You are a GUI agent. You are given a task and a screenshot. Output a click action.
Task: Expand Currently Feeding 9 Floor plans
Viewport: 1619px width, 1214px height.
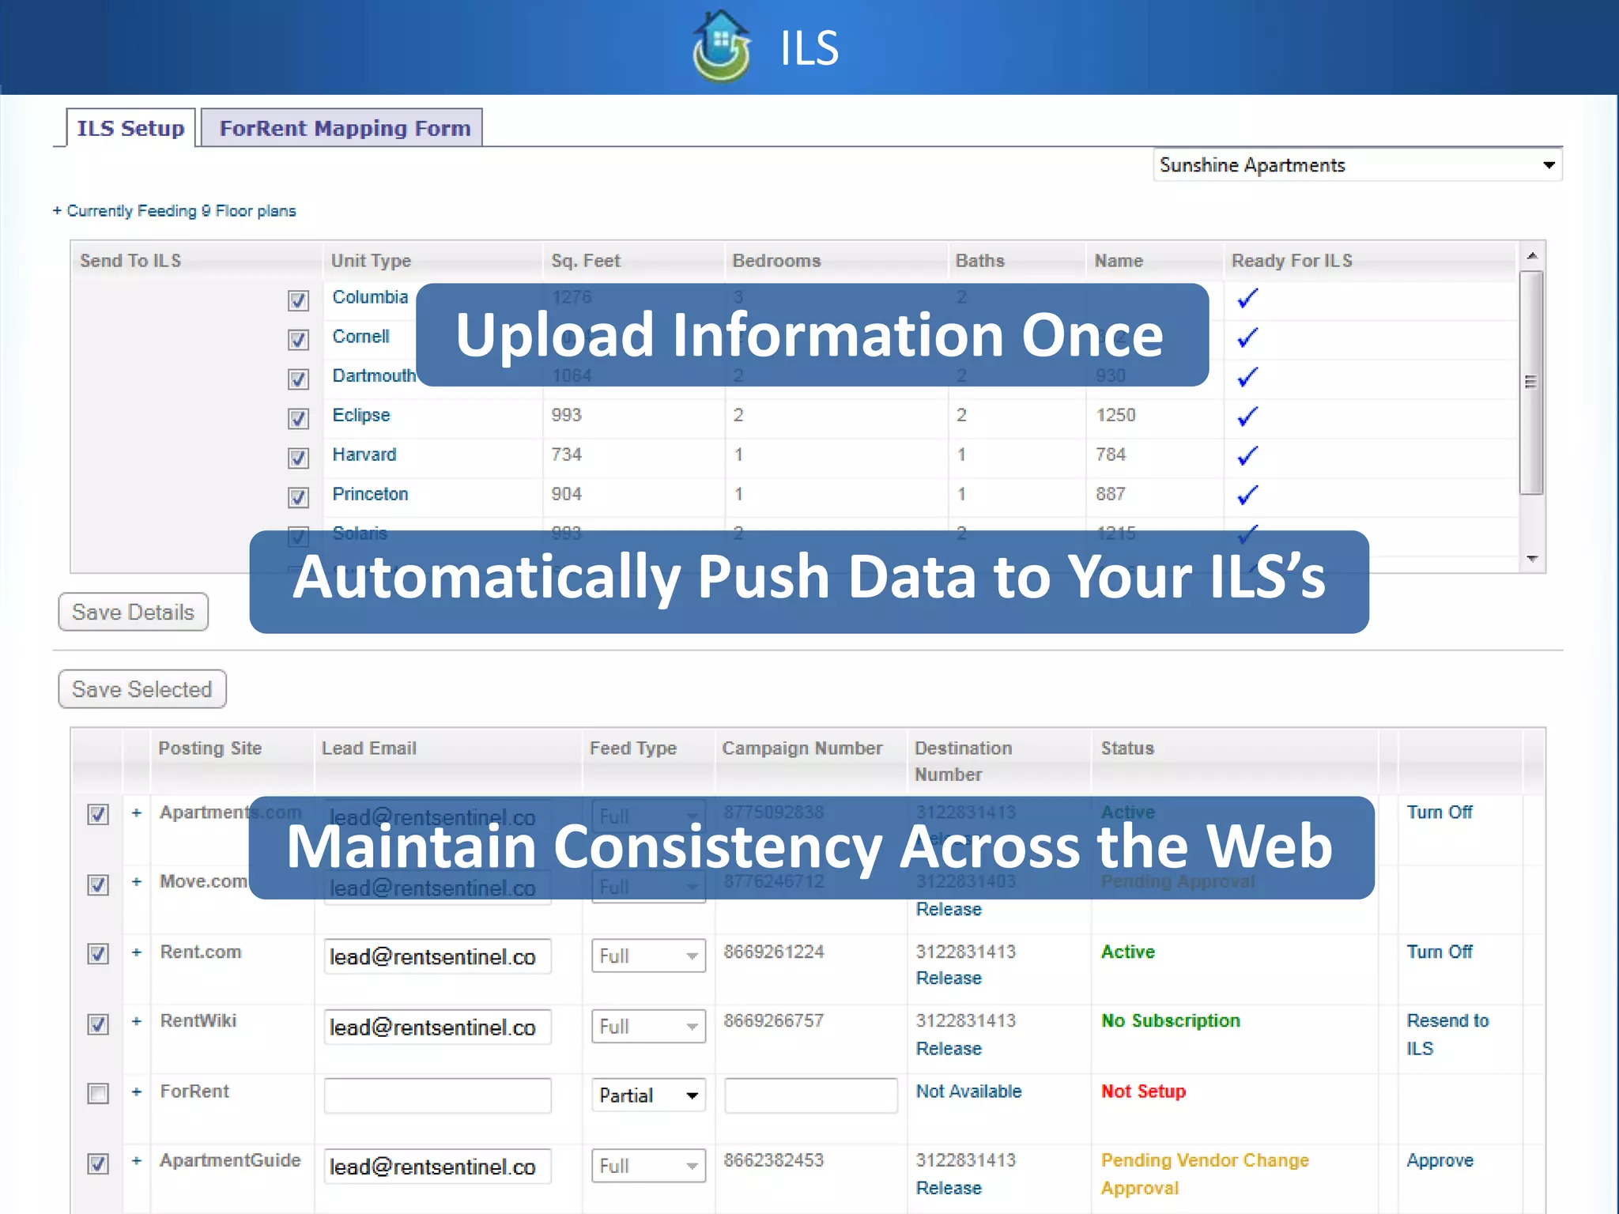tap(175, 211)
